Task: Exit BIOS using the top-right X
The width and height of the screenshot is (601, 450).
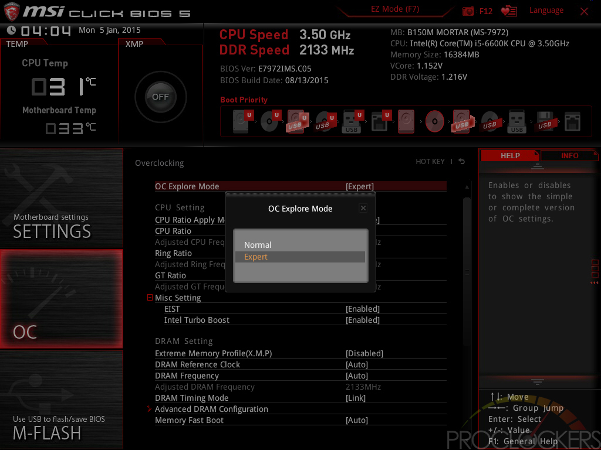Action: click(584, 12)
